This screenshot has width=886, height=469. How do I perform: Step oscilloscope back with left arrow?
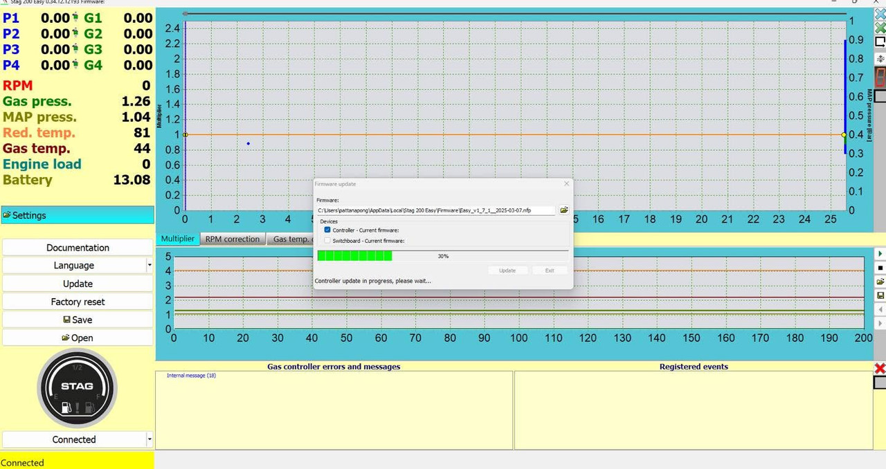point(880,309)
